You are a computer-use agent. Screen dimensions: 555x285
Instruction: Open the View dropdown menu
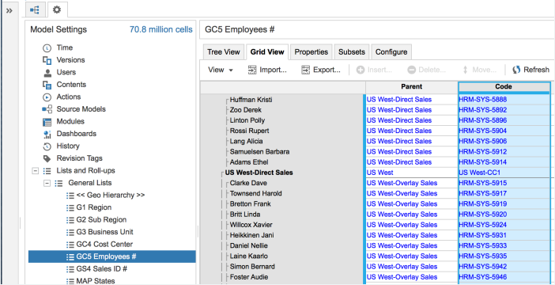coord(221,70)
